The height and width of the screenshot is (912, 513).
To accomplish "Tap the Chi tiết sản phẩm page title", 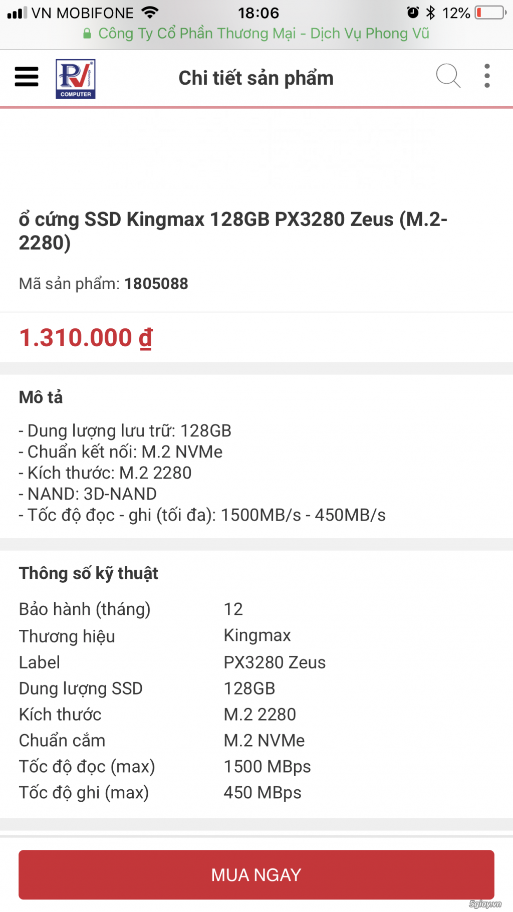I will coord(256,78).
